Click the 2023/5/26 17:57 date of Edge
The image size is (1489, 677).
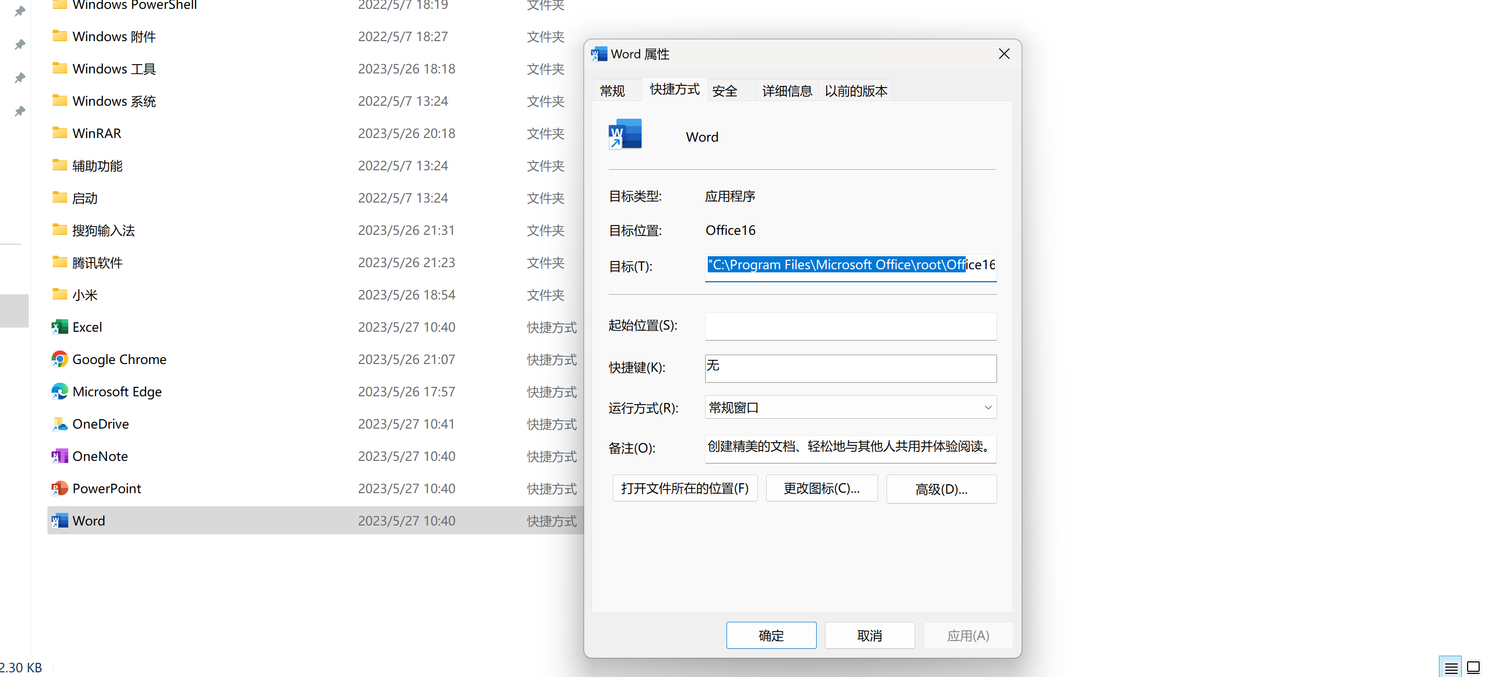click(407, 392)
